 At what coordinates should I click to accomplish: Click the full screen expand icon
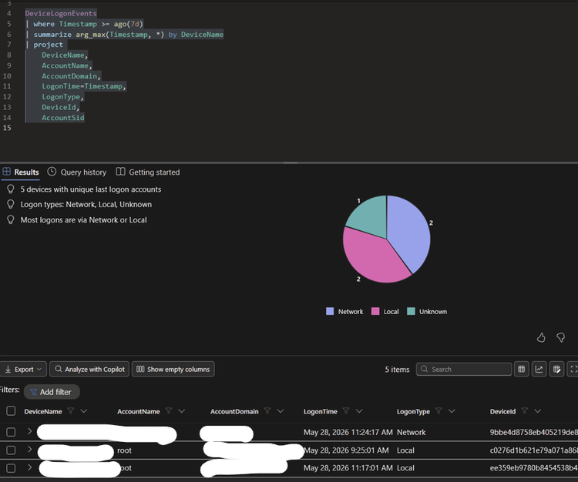pos(573,369)
